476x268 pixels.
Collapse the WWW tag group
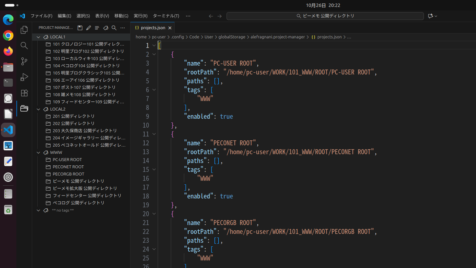click(38, 153)
